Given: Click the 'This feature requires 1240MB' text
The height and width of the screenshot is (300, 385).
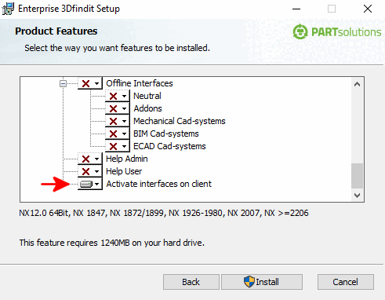Looking at the screenshot, I should (112, 243).
